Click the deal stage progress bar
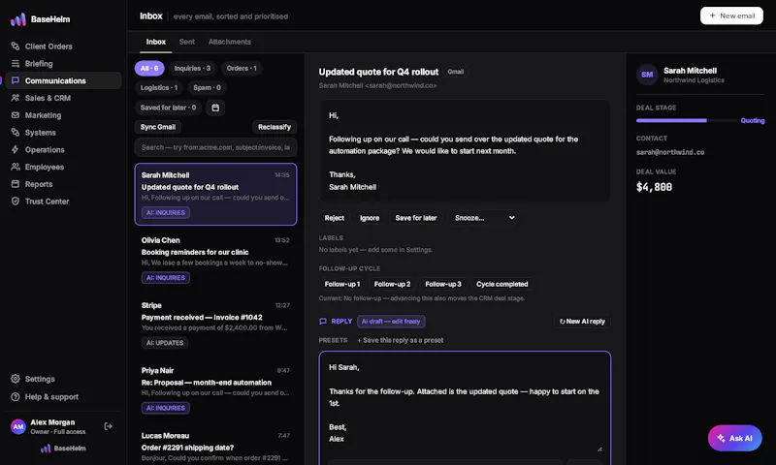This screenshot has width=776, height=465. (x=686, y=120)
